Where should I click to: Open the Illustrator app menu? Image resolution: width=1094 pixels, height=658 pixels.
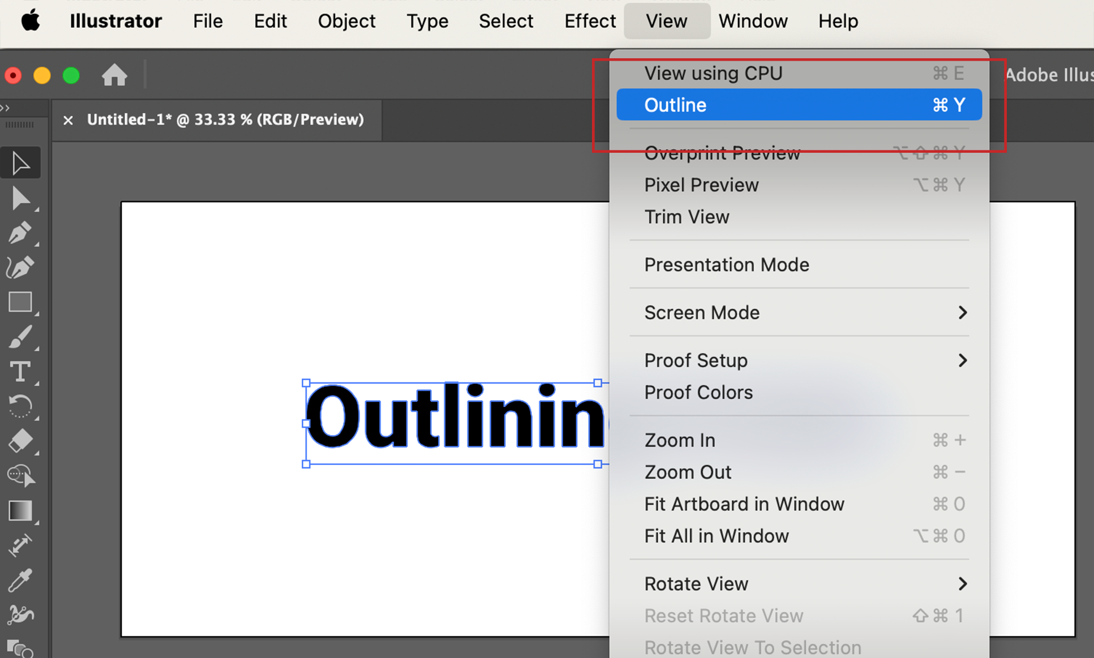[115, 21]
